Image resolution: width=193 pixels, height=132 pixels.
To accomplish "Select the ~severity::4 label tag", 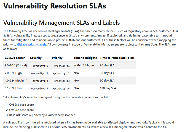I will coord(39,88).
